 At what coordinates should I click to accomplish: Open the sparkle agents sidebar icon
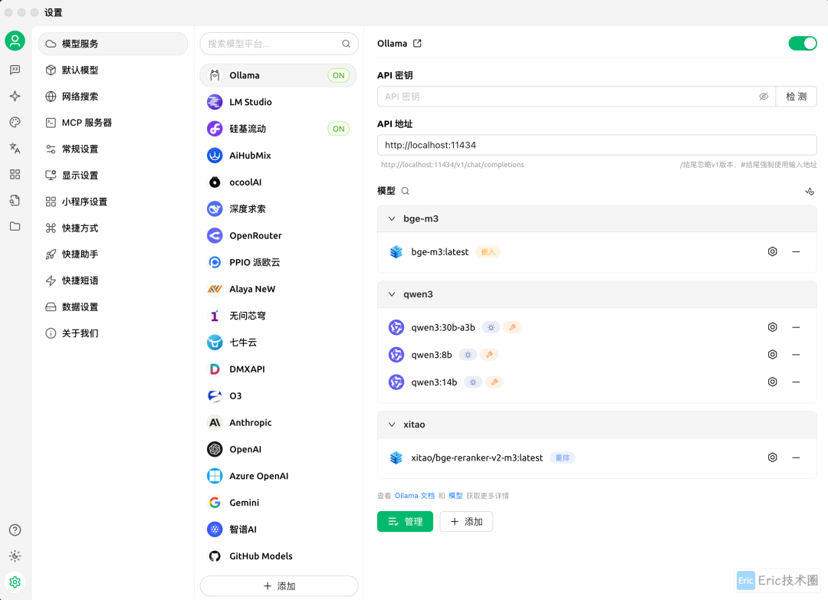15,96
